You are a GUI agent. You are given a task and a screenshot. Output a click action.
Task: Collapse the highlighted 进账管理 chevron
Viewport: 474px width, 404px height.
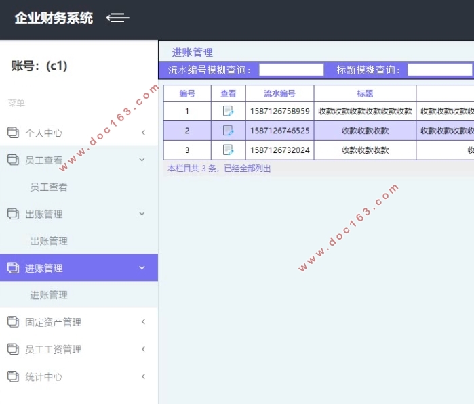(142, 267)
